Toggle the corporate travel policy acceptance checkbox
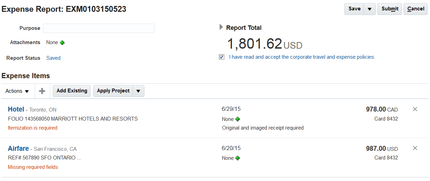The image size is (430, 181). coord(222,57)
